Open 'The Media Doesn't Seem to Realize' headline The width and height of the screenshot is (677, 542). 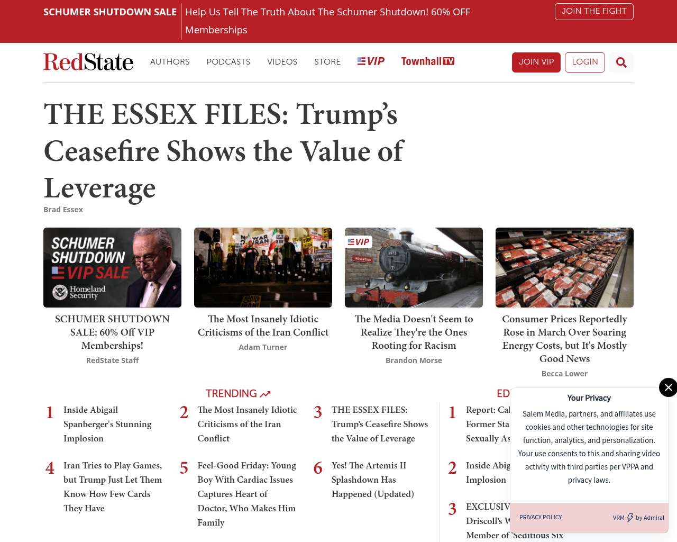pyautogui.click(x=414, y=332)
